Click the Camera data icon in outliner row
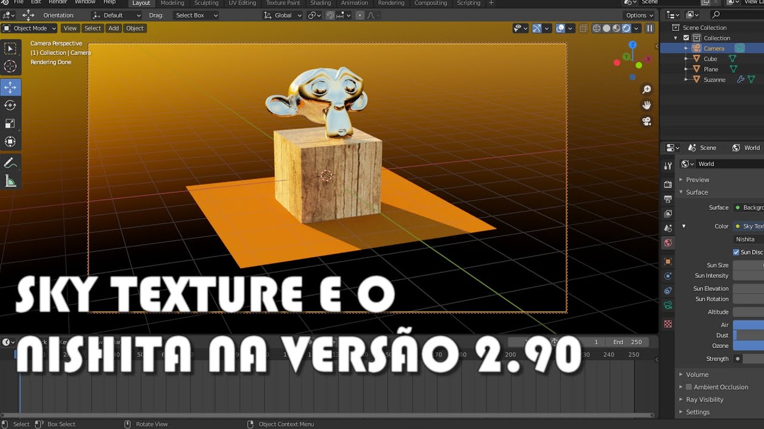764x429 pixels. pos(740,48)
